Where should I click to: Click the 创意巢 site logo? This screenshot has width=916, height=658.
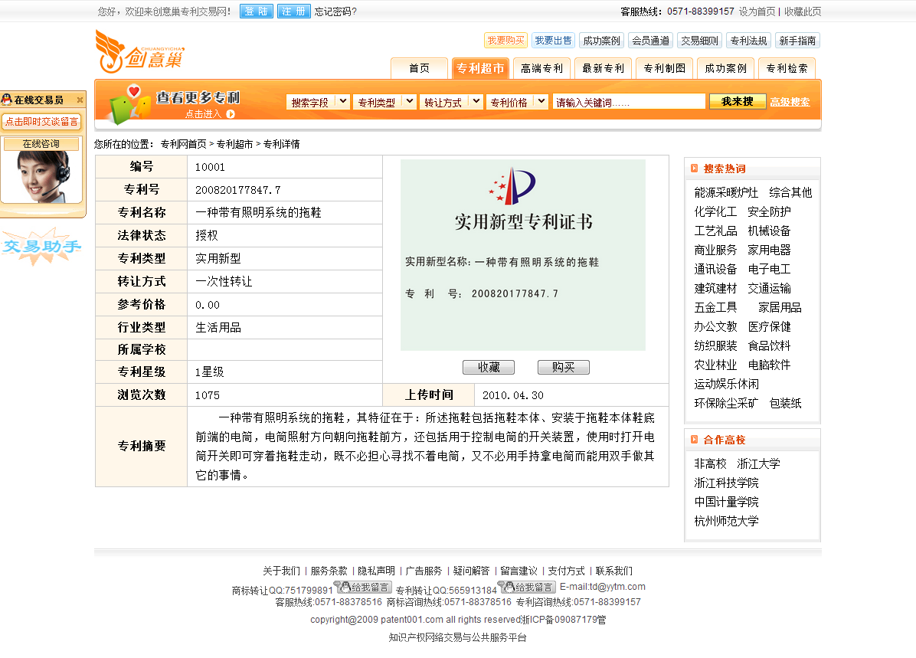click(139, 51)
